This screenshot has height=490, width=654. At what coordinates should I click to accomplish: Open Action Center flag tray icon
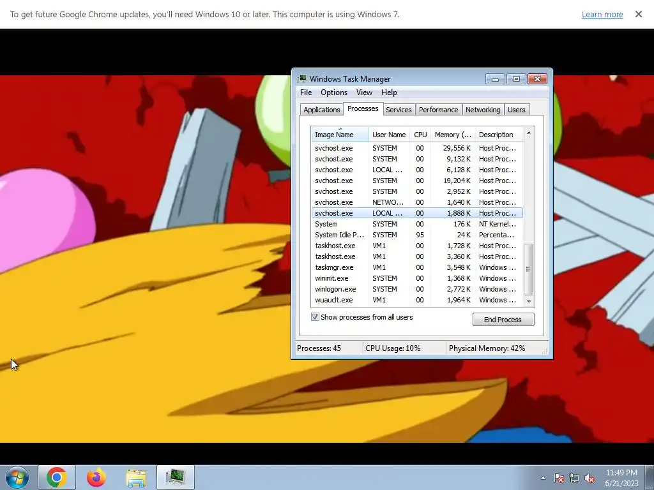(x=559, y=478)
